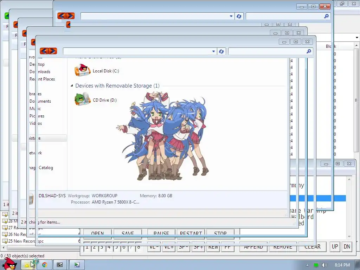The height and width of the screenshot is (270, 360).
Task: Click the RESTART button in the SPC player
Action: [x=191, y=233]
